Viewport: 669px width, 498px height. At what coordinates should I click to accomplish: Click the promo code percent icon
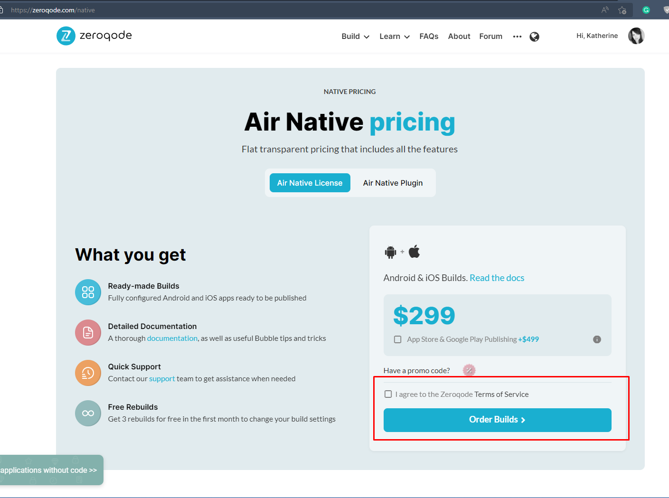[469, 370]
